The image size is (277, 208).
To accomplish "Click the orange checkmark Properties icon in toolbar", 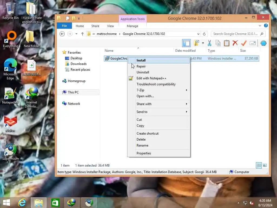I will coord(244,43).
